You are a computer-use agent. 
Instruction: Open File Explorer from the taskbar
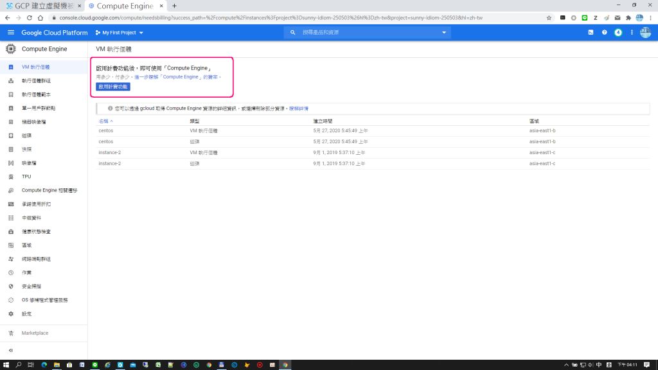click(57, 365)
